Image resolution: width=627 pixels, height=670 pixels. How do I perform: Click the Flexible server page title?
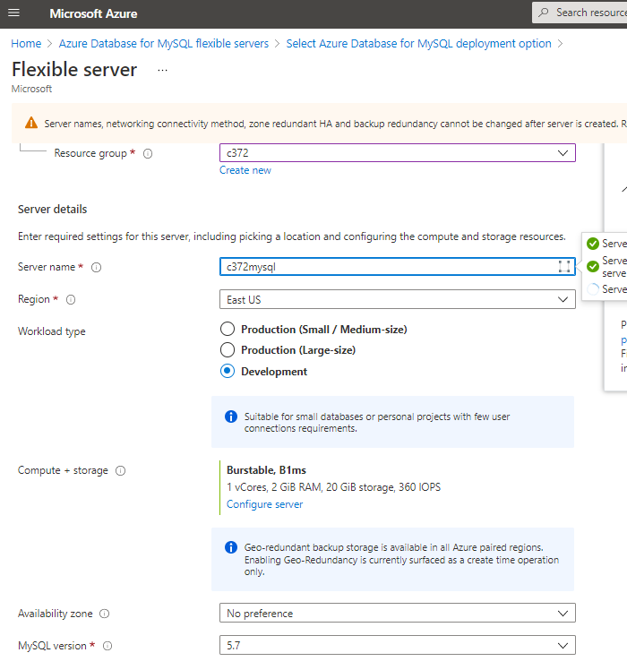(74, 70)
